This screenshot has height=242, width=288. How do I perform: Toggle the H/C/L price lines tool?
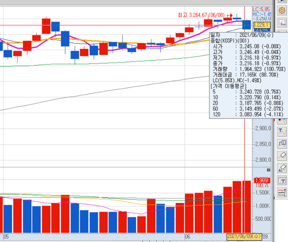coord(282,192)
